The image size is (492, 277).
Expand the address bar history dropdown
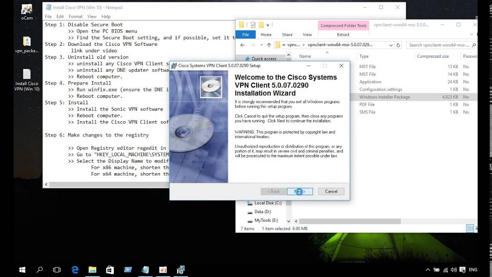point(391,45)
